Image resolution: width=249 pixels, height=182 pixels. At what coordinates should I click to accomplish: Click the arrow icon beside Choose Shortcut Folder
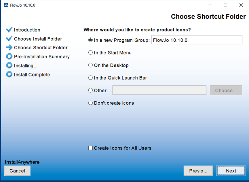pos(9,47)
